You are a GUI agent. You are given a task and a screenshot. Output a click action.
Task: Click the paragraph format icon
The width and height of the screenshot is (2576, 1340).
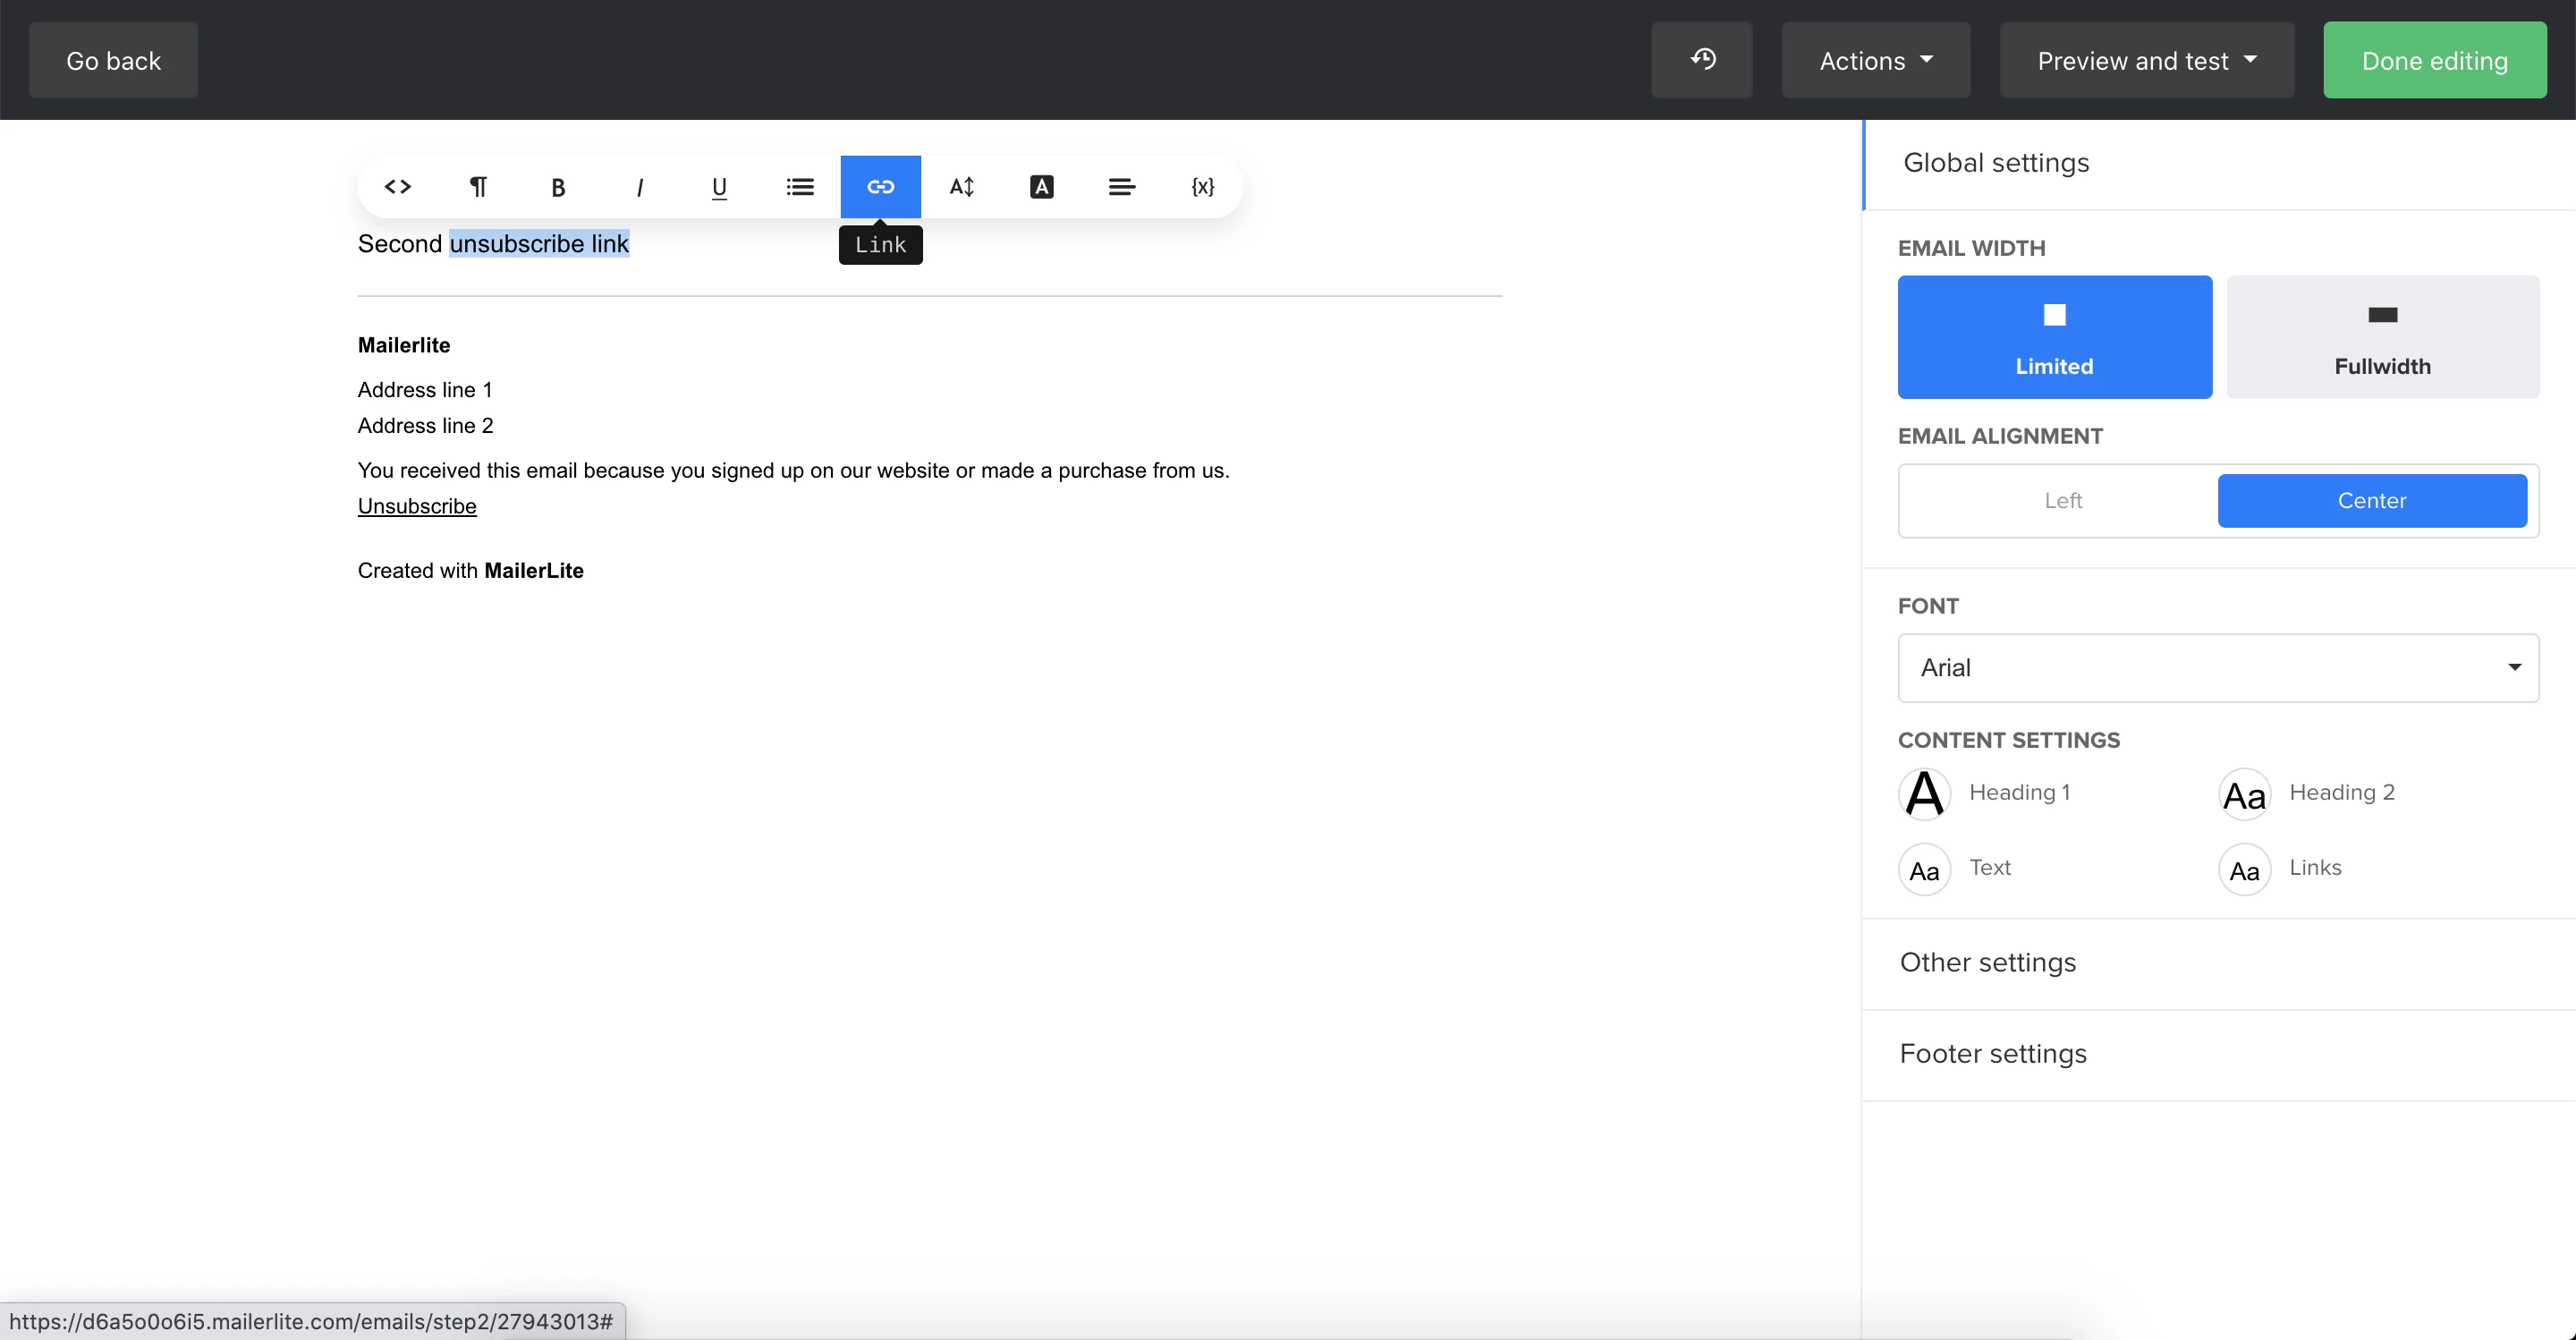478,187
